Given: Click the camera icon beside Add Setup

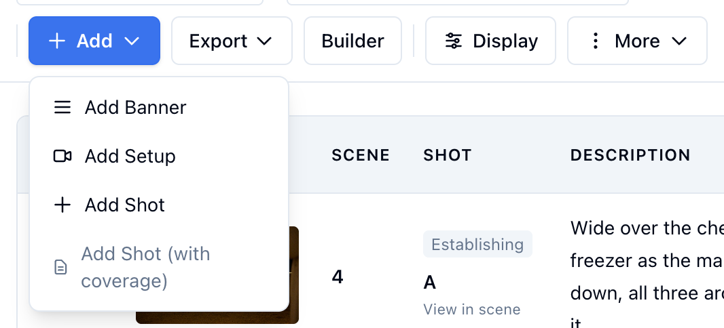Looking at the screenshot, I should click(x=62, y=156).
